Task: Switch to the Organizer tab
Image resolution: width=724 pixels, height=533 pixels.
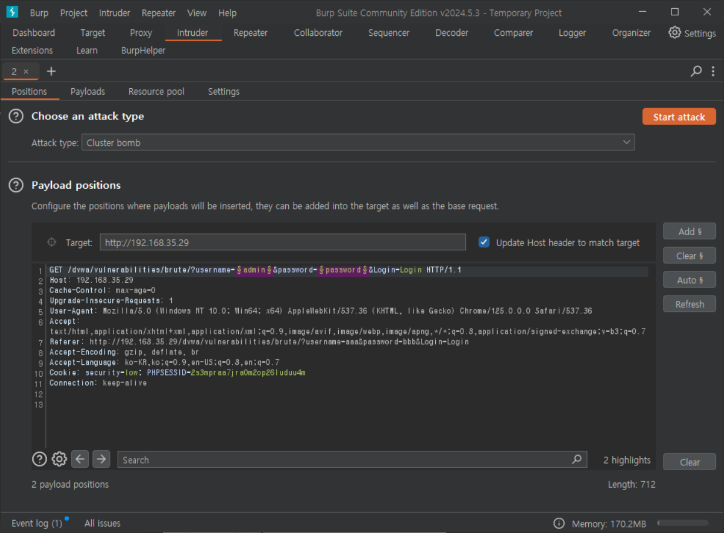Action: [631, 33]
